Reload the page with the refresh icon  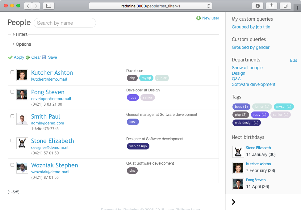point(209,6)
